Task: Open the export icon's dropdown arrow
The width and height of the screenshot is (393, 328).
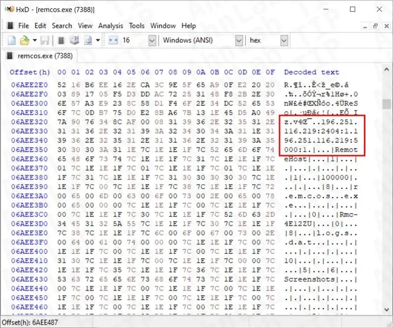Action: coord(97,40)
